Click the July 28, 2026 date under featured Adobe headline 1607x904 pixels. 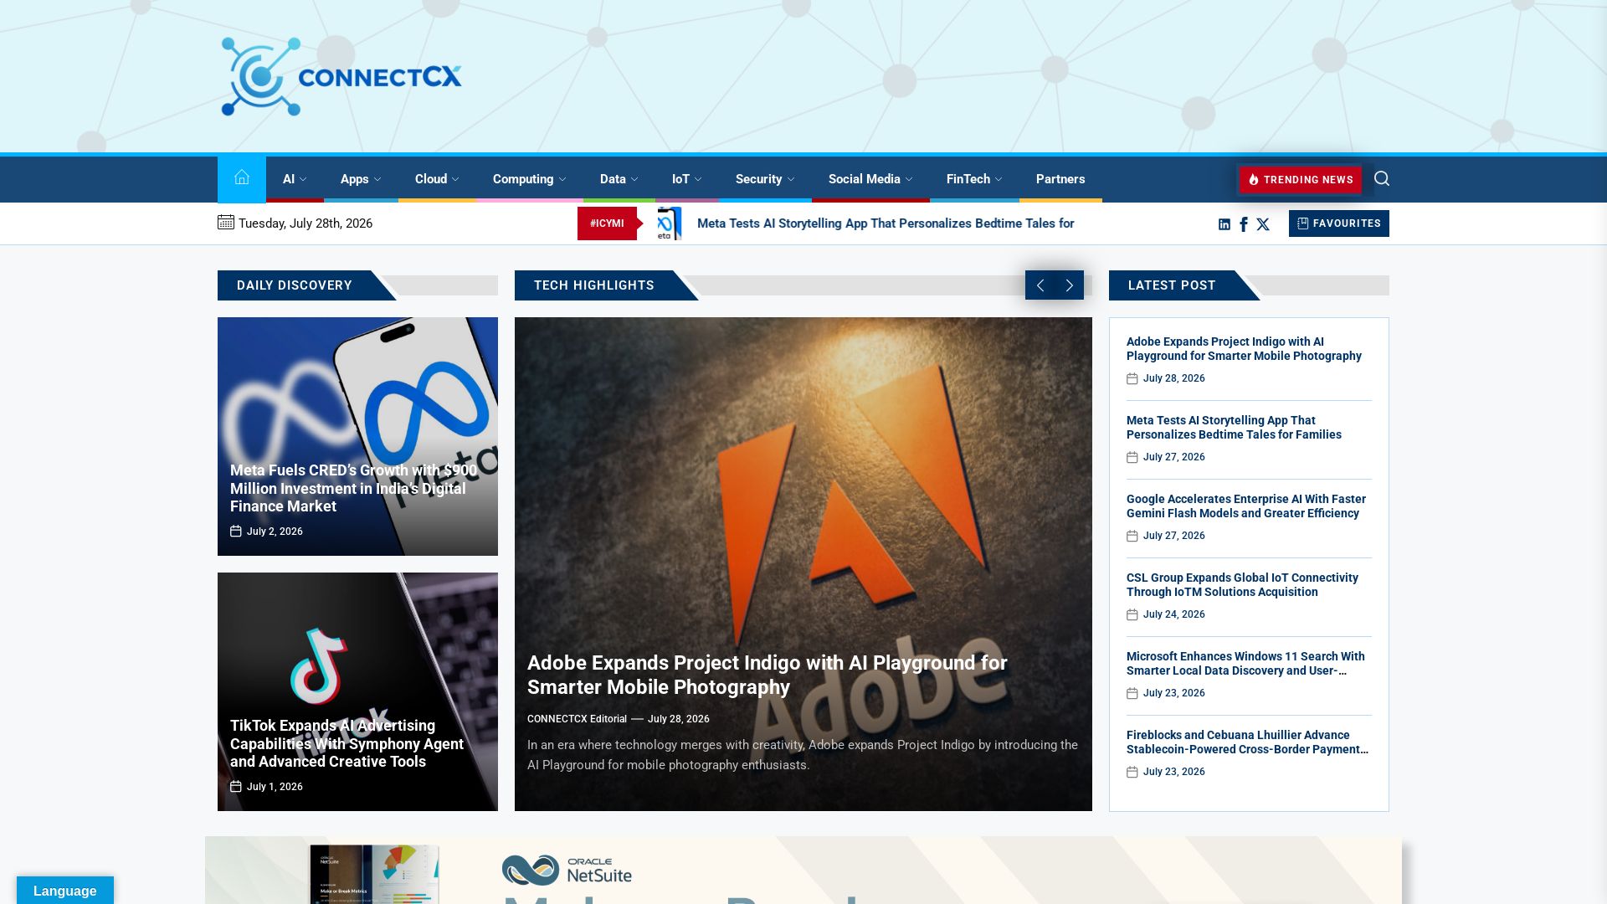[678, 719]
